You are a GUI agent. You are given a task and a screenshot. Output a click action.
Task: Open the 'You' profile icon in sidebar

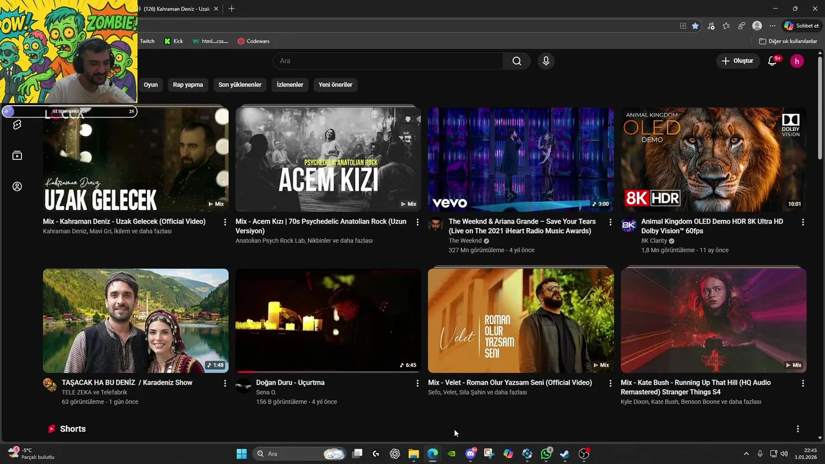tap(17, 186)
